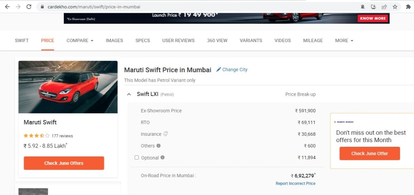The width and height of the screenshot is (414, 195).
Task: Click the muted notifications bell icon
Action: (x=362, y=7)
